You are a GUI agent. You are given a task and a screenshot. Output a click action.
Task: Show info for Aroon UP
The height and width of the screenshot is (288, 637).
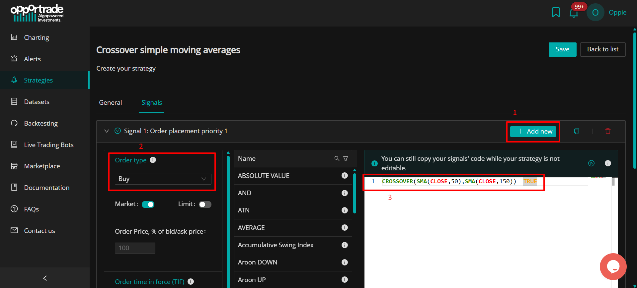(345, 279)
